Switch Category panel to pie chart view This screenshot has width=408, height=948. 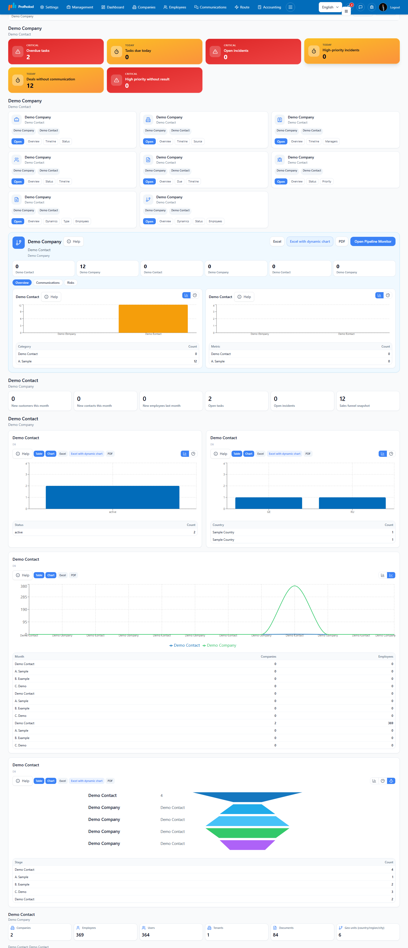[x=195, y=295]
